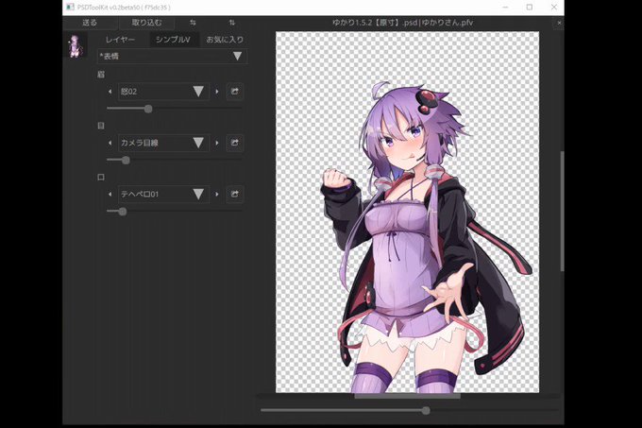
Task: Open the 怒02 eyebrow dropdown
Action: [x=163, y=92]
